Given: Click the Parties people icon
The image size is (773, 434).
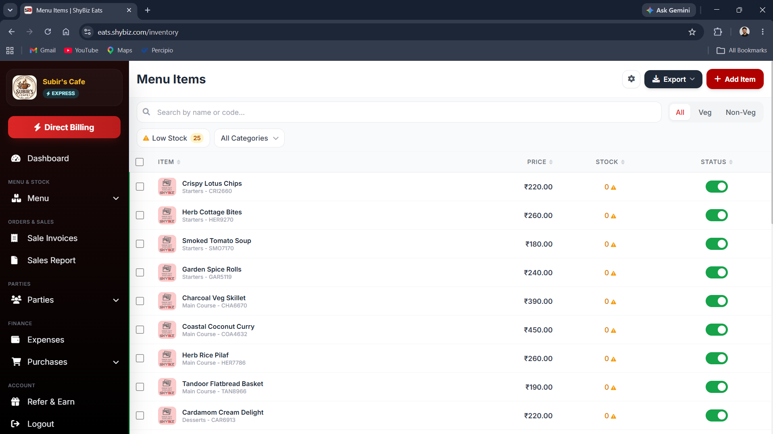Looking at the screenshot, I should tap(16, 299).
